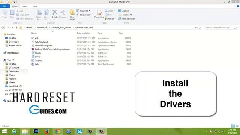Click the Windows Start button

pyautogui.click(x=4, y=131)
